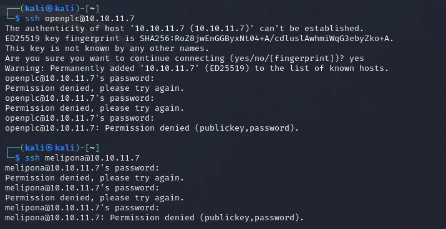Click the [~] directory in first prompt

pos(92,9)
